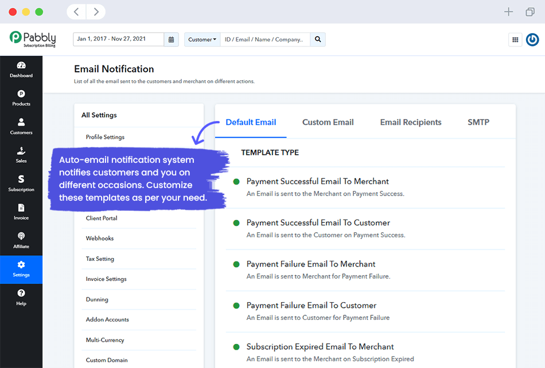Toggle status dot for Payment Failure Email To Customer

(236, 306)
